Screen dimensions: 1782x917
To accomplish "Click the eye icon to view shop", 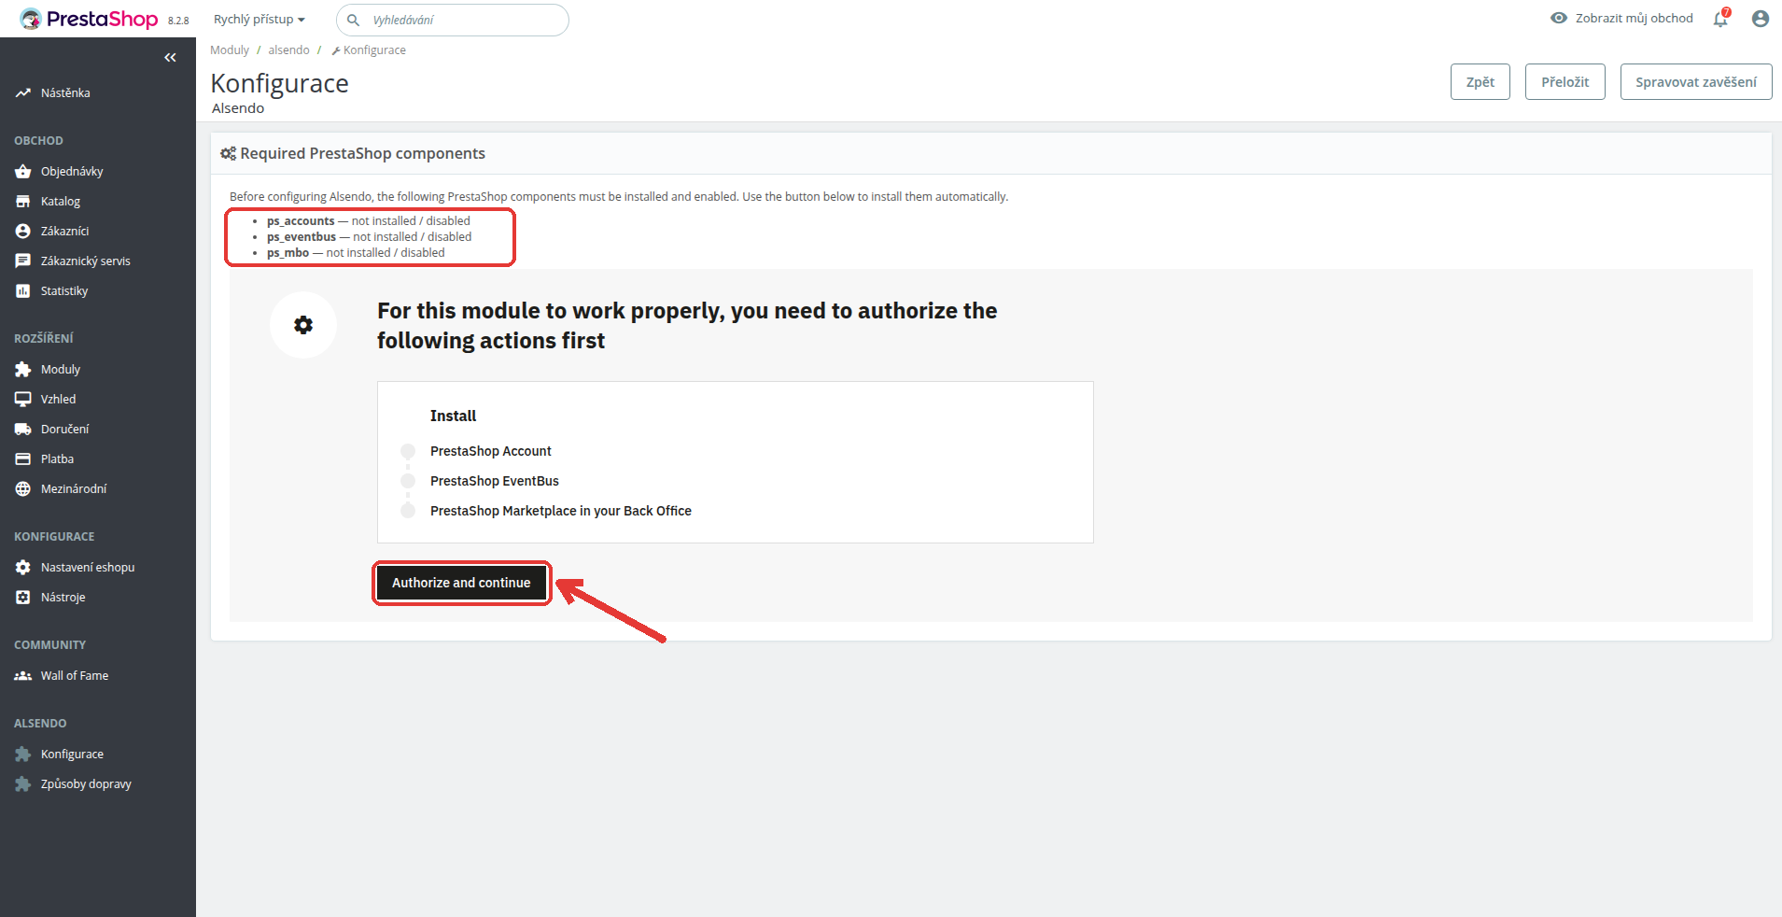I will coord(1559,18).
